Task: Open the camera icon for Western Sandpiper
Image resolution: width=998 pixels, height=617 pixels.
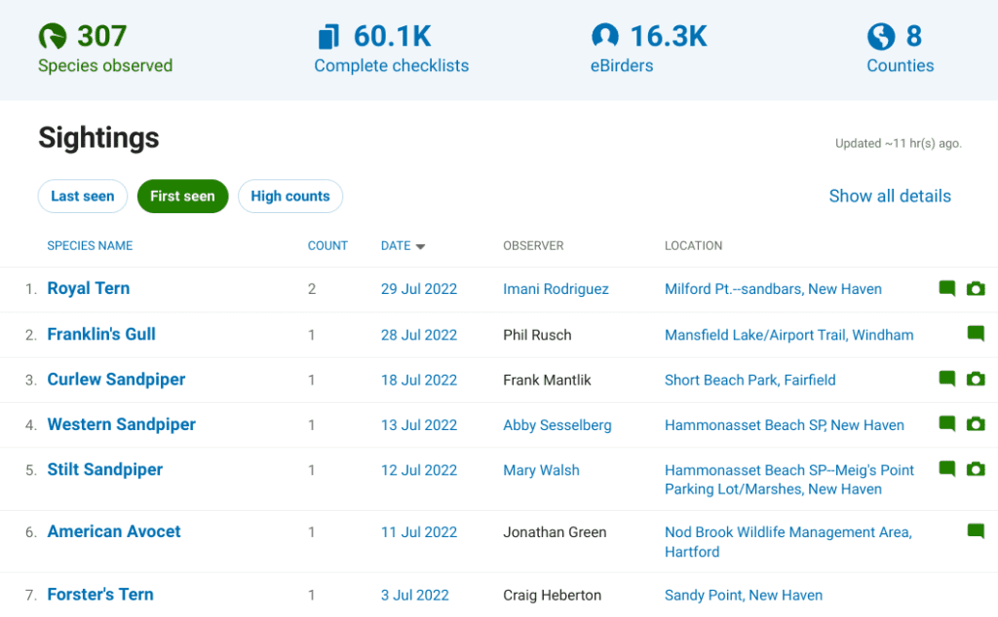Action: pos(976,423)
